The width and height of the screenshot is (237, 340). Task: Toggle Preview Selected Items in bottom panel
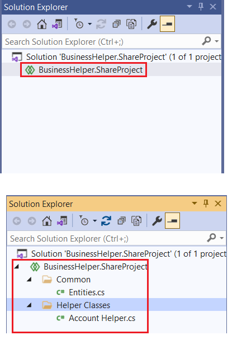click(172, 221)
